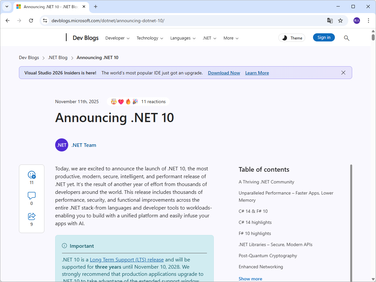
Task: Open the More navigation menu
Action: [231, 38]
